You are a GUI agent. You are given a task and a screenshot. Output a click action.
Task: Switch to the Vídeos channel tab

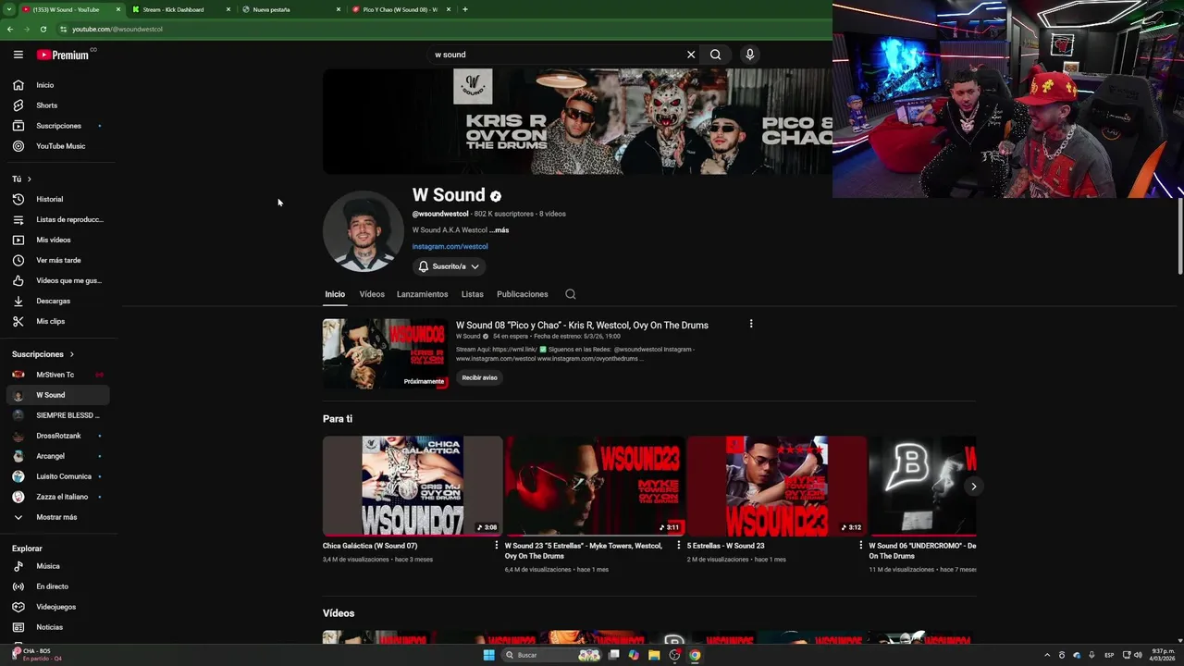click(372, 294)
